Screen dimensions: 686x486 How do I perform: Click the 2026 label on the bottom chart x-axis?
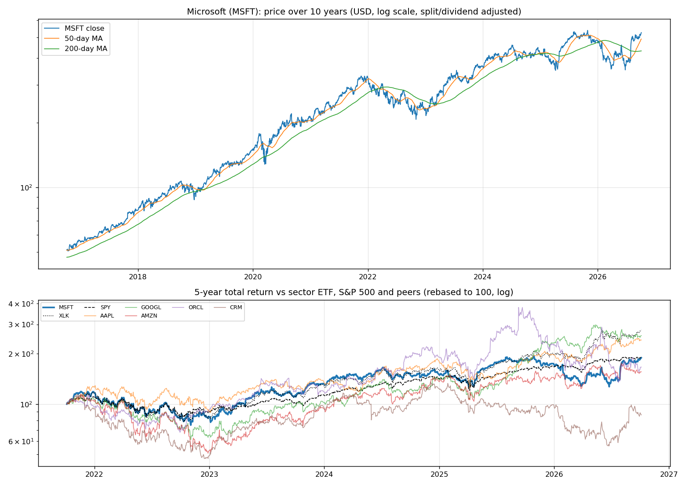tap(554, 474)
